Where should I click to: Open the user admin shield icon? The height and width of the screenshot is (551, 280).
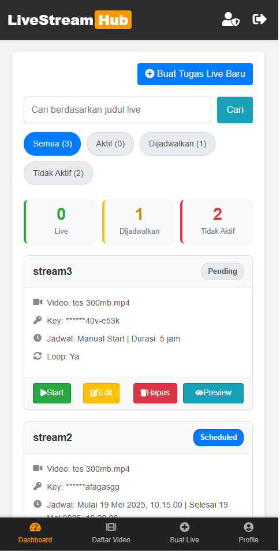[x=231, y=19]
